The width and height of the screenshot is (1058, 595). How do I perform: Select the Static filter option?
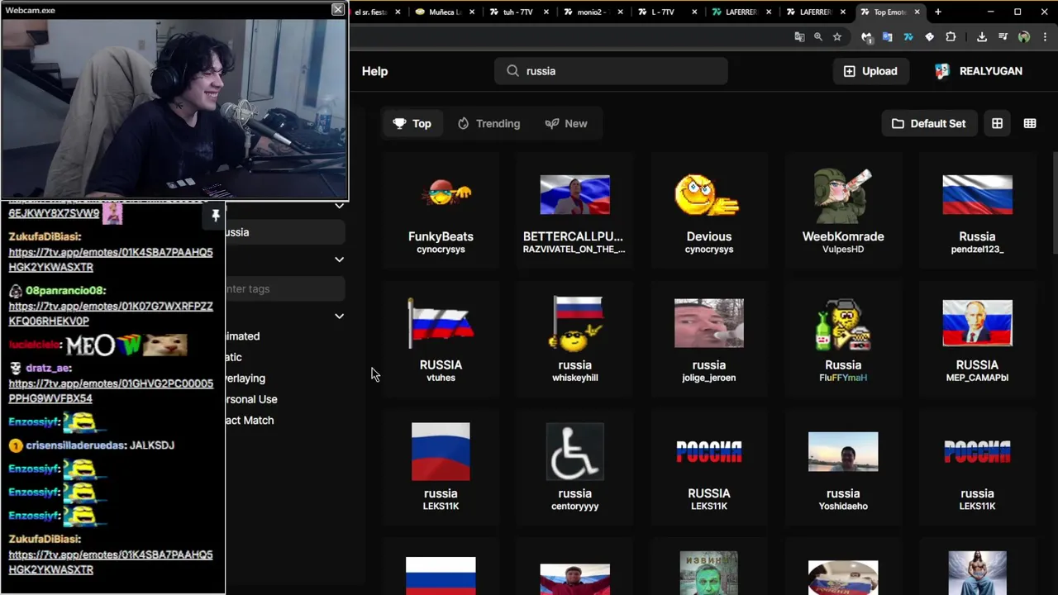tap(234, 357)
